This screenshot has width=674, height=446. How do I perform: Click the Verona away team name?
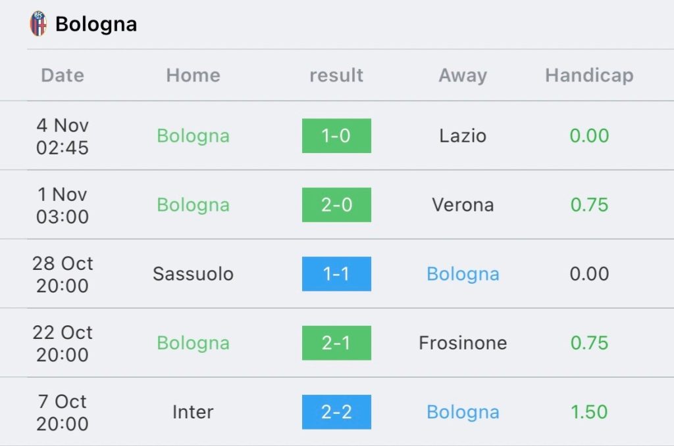(463, 205)
